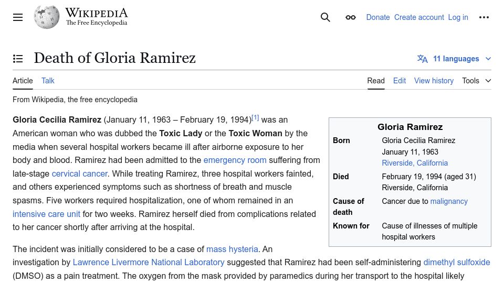
Task: Follow citation reference [1]
Action: pyautogui.click(x=255, y=117)
